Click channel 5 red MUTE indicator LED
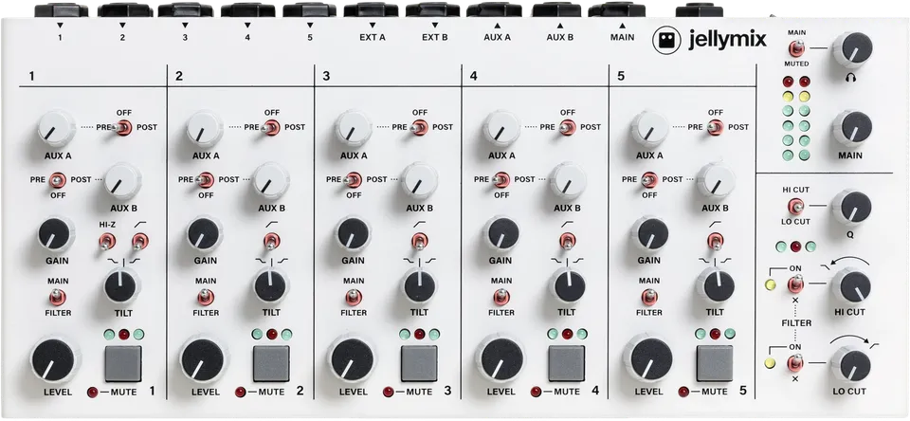Screen dimensions: 910x421 click(x=683, y=392)
